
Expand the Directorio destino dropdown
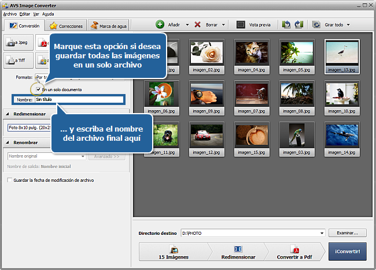(x=322, y=233)
